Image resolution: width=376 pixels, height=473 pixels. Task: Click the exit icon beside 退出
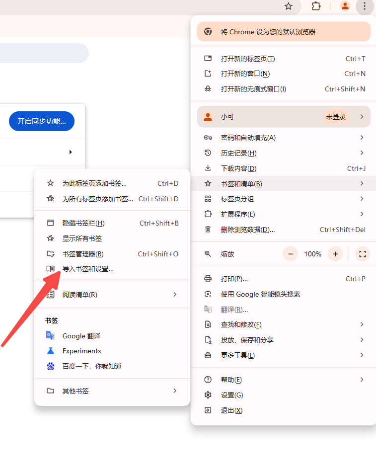tap(208, 410)
